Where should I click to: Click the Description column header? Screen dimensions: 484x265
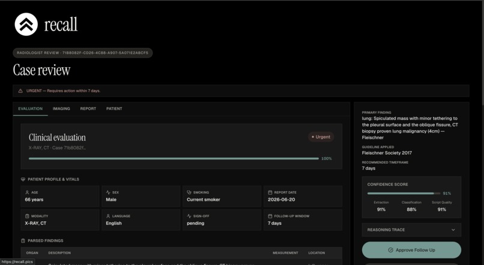(59, 253)
